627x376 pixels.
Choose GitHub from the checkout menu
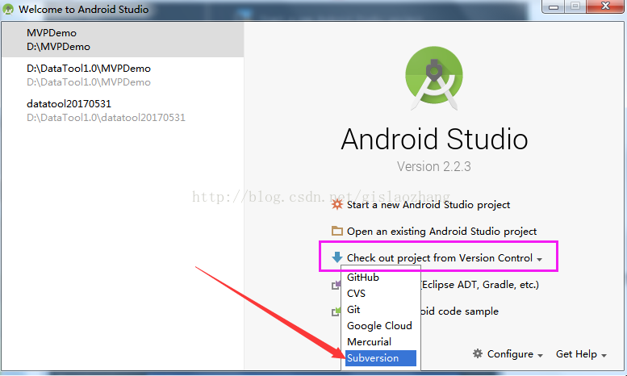click(x=380, y=278)
